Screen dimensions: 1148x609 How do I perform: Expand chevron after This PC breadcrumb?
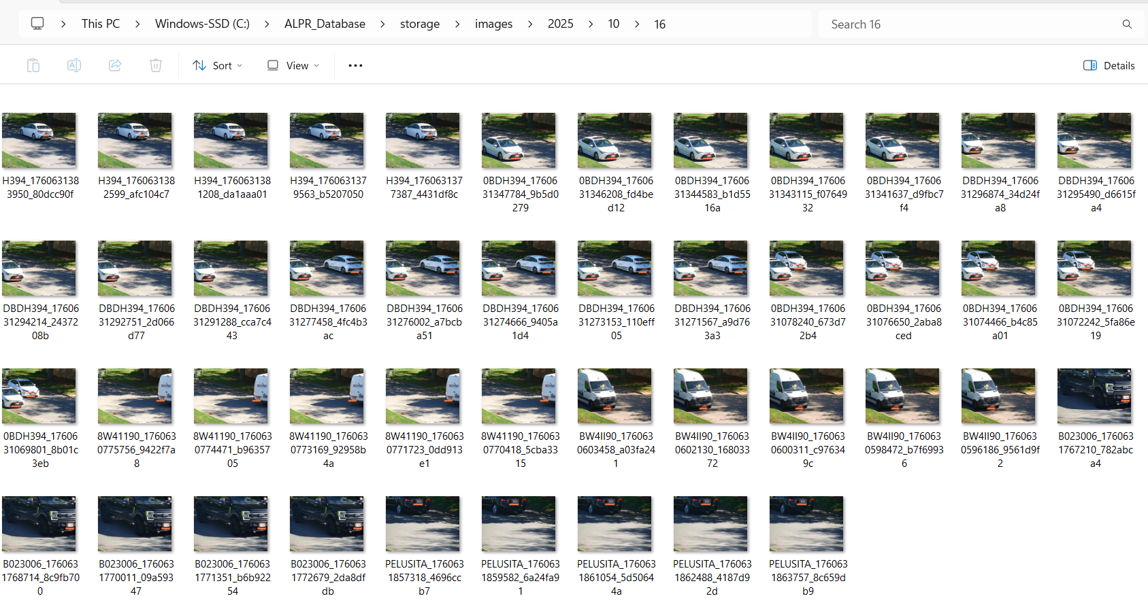coord(137,24)
